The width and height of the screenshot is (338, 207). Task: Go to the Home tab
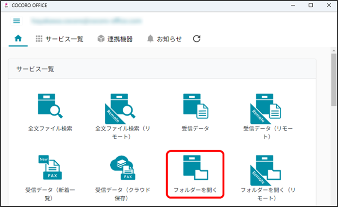[18, 39]
